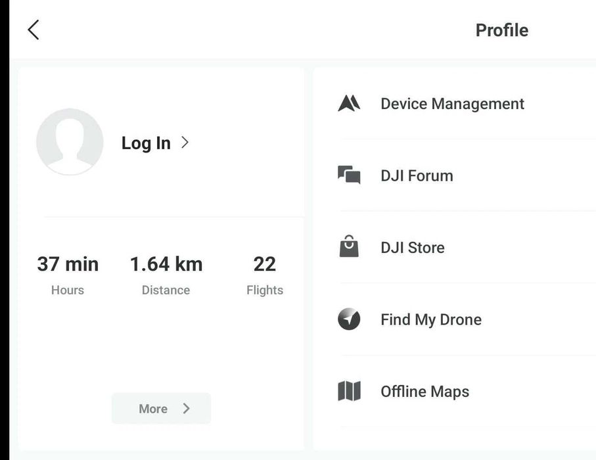Go back using the top-left arrow
Viewport: 596px width, 460px height.
(x=33, y=30)
